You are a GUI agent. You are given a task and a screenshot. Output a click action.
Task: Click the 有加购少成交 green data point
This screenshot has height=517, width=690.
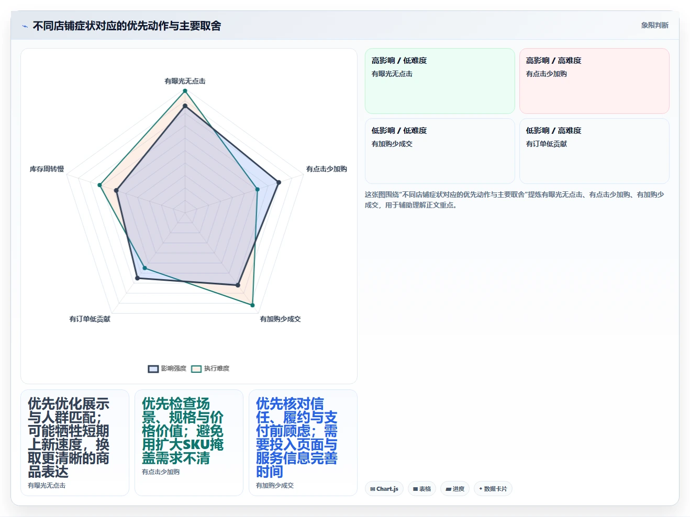pos(253,305)
